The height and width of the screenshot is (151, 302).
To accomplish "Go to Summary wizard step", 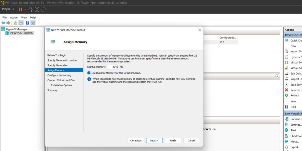I will [x=52, y=90].
